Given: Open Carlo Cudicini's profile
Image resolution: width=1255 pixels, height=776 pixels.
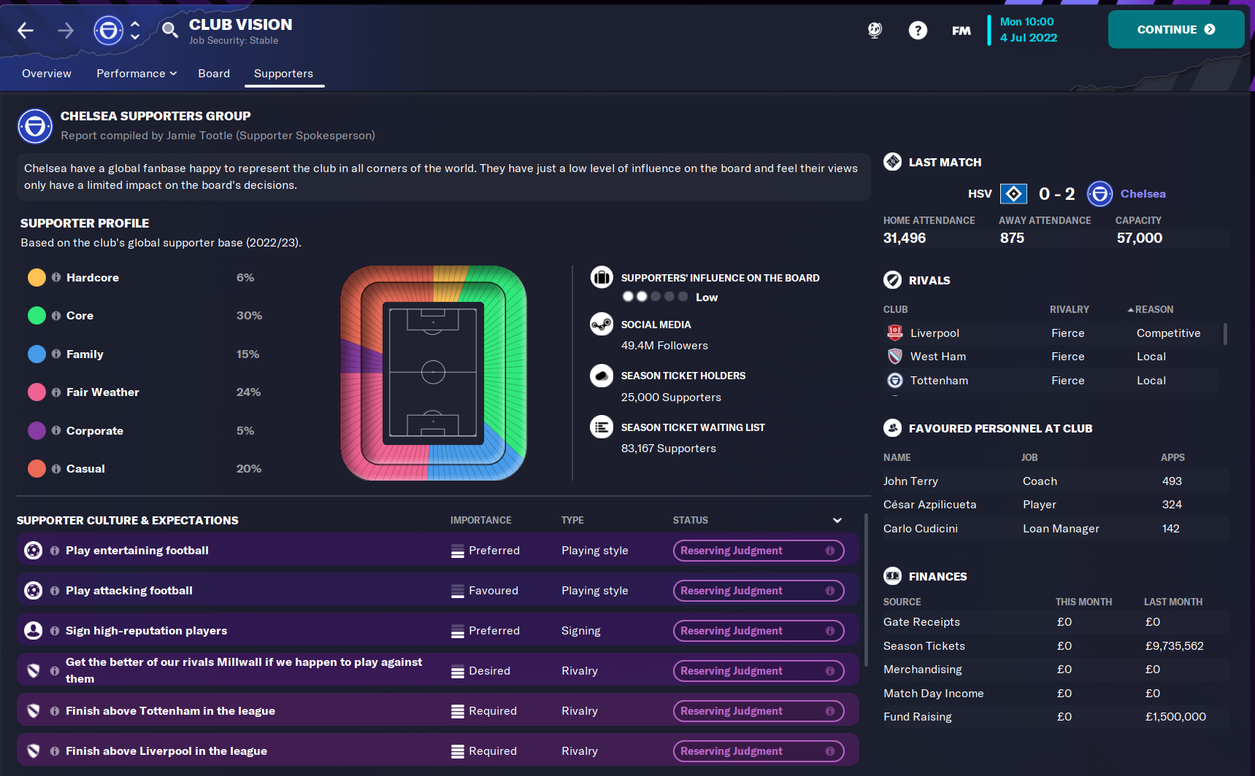Looking at the screenshot, I should 921,529.
